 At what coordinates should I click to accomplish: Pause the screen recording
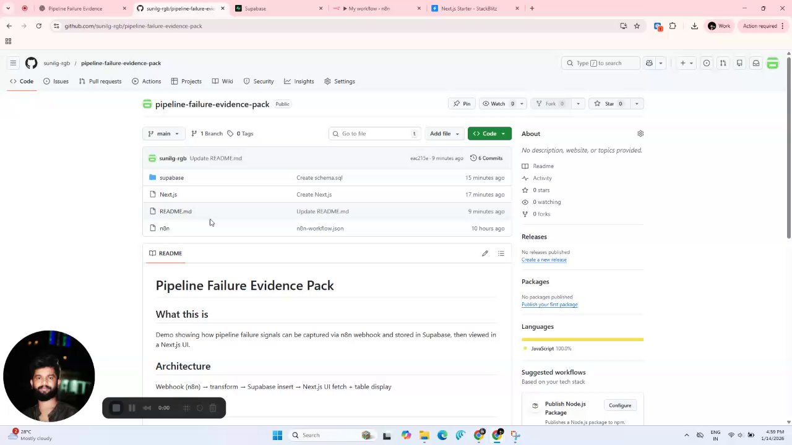point(132,408)
